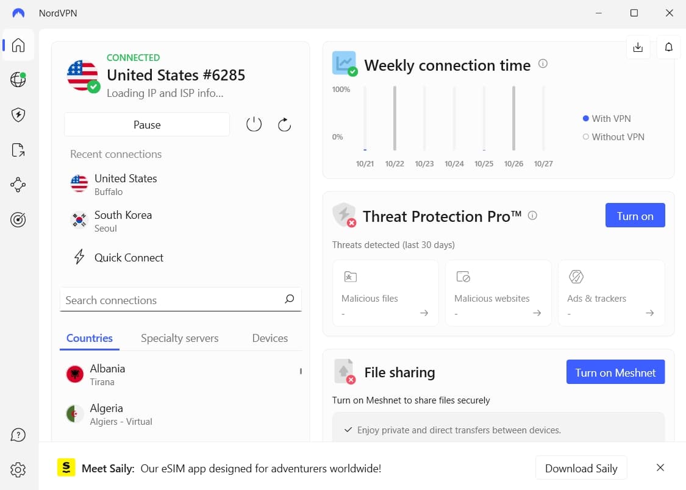Open the globe VPN servers icon
Viewport: 686px width, 490px height.
tap(18, 80)
